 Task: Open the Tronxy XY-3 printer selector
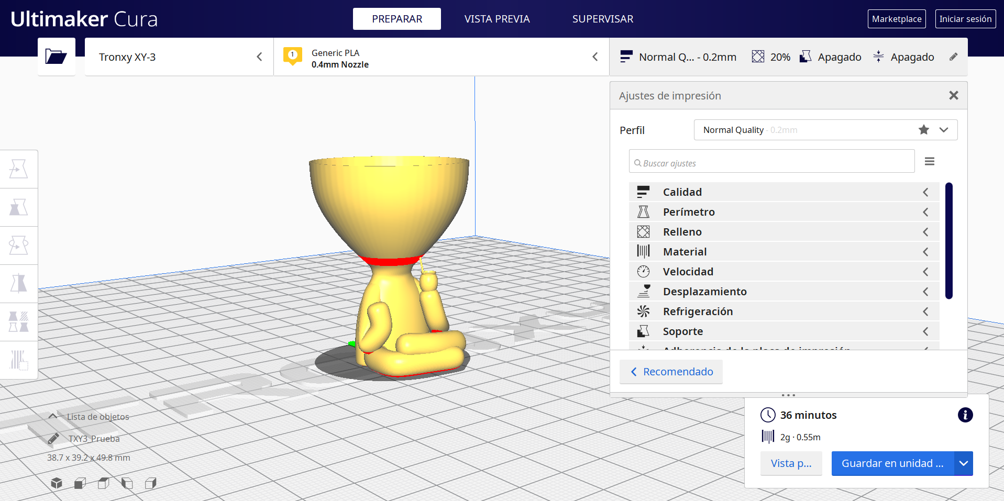(x=179, y=57)
